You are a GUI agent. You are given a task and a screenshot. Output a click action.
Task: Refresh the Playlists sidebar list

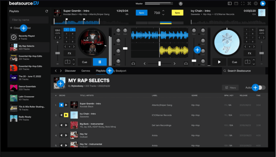tap(47, 11)
